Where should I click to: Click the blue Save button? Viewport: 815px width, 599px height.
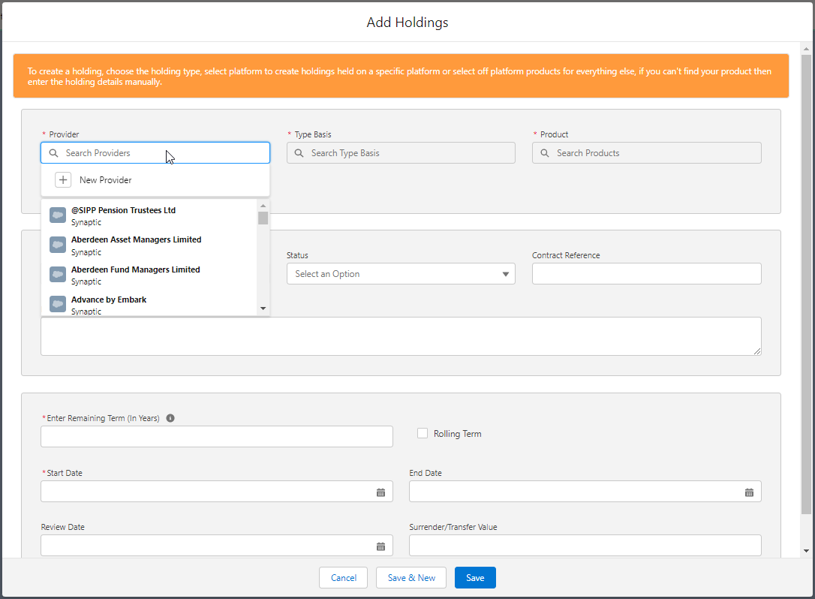pyautogui.click(x=475, y=578)
